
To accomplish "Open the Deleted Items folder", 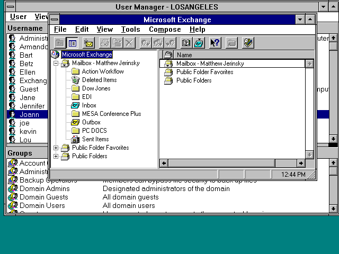I will (x=99, y=80).
